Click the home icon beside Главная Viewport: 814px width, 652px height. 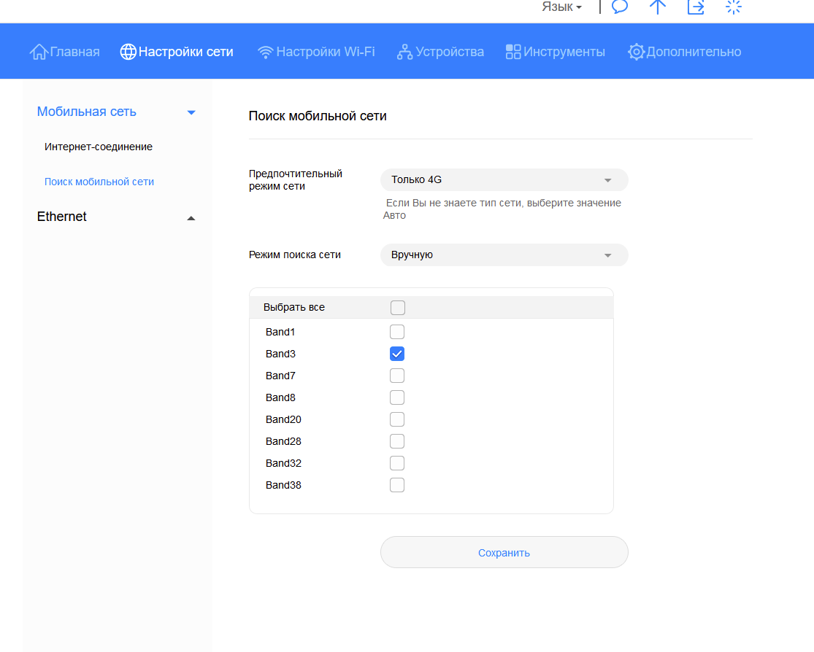[x=39, y=52]
